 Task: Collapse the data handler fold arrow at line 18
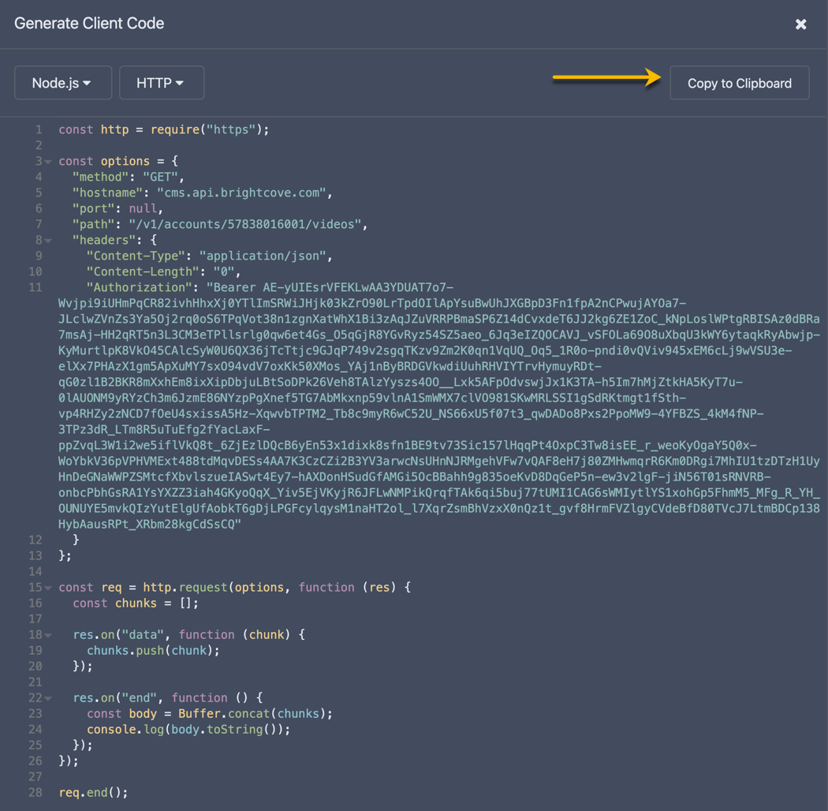tap(49, 636)
